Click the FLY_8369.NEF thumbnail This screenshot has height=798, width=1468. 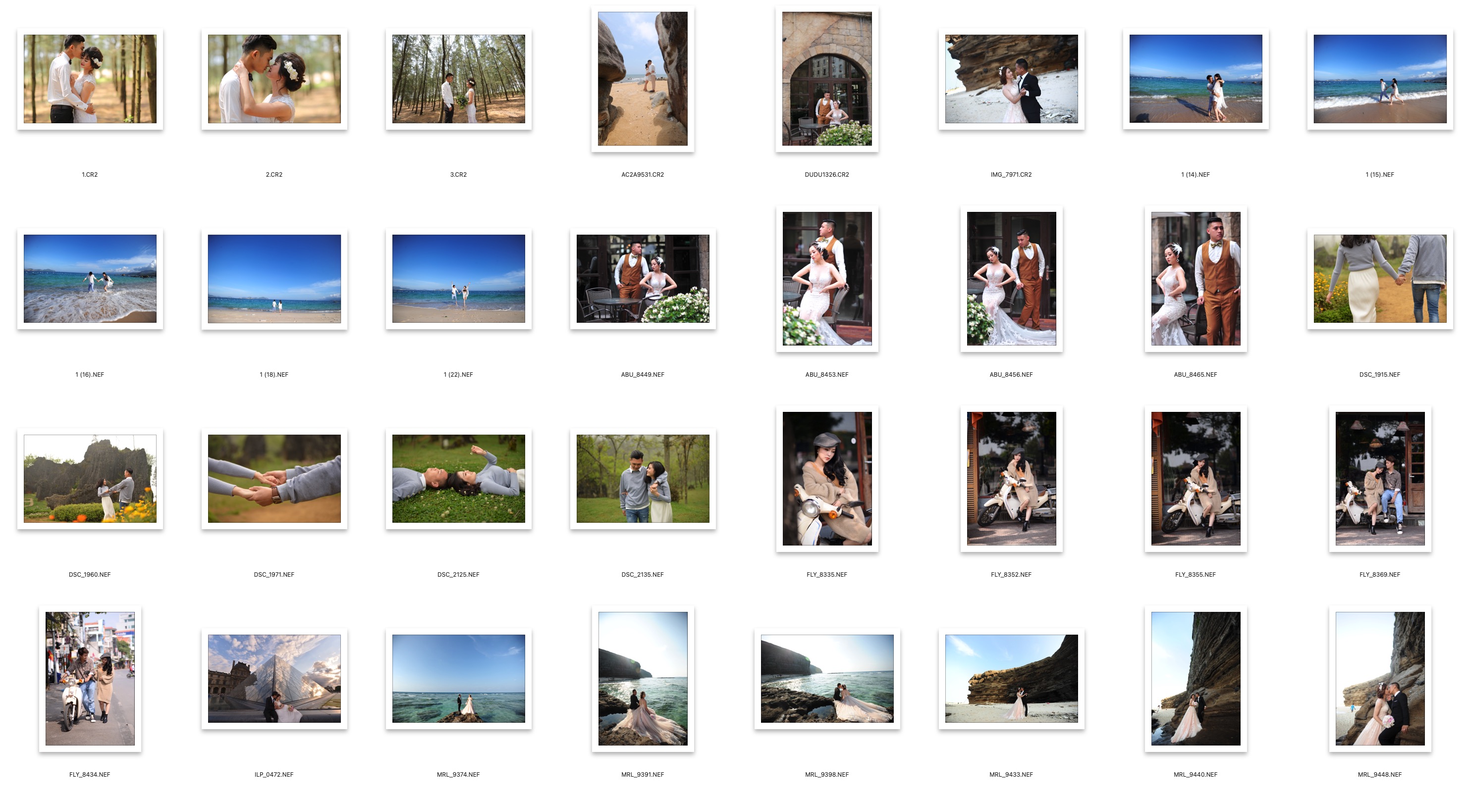click(x=1379, y=479)
